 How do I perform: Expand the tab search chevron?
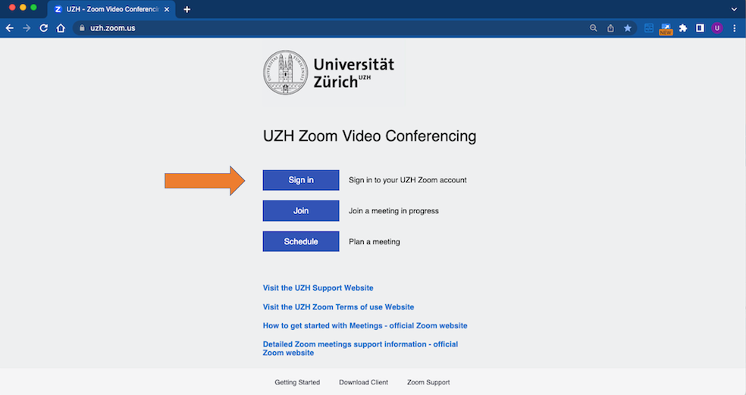tap(734, 9)
